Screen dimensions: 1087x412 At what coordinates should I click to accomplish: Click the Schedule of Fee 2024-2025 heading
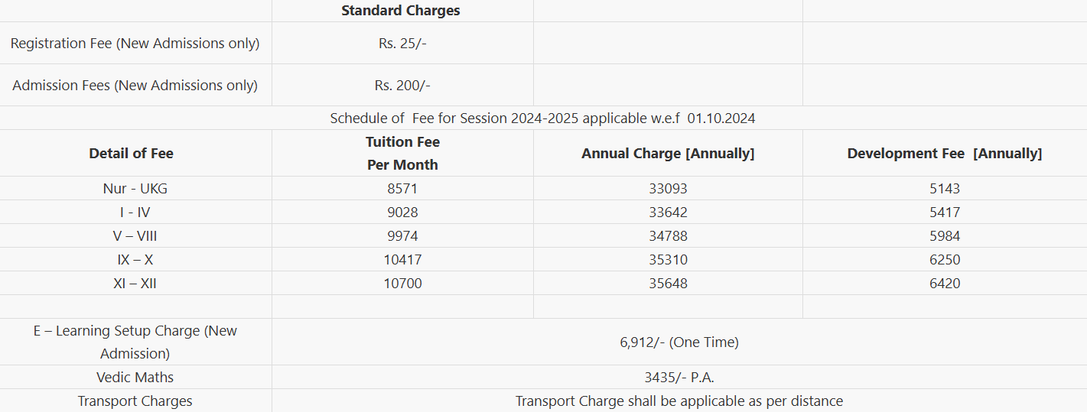tap(543, 118)
